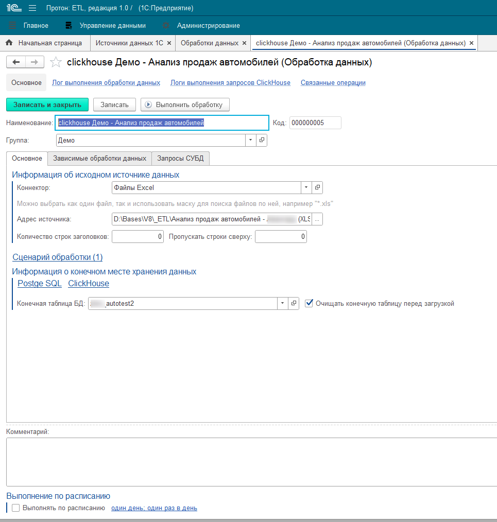The image size is (497, 522).
Task: Click the Код input field
Action: 315,123
